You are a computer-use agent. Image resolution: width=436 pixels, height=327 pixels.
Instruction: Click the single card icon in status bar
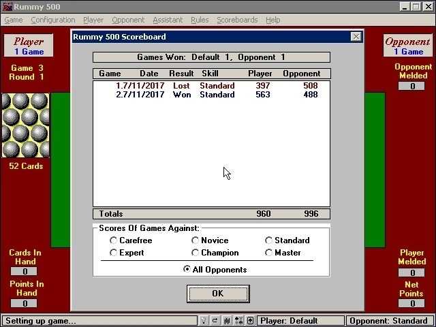pos(250,321)
